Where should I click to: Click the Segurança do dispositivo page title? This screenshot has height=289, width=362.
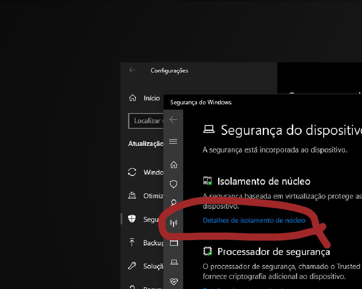point(291,130)
